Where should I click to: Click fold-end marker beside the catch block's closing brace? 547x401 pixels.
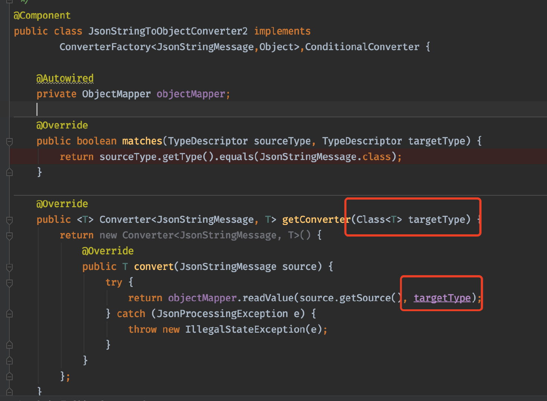(10, 345)
